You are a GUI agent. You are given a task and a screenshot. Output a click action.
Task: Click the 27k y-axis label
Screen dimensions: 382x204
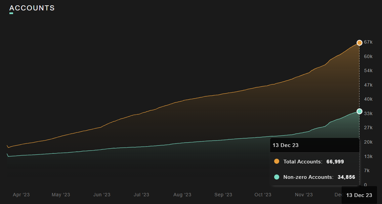(368, 127)
